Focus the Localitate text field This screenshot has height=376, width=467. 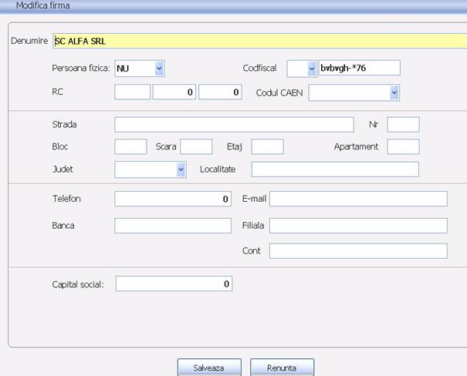(x=334, y=170)
